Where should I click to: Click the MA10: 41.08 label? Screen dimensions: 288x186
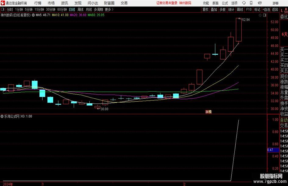(60, 15)
